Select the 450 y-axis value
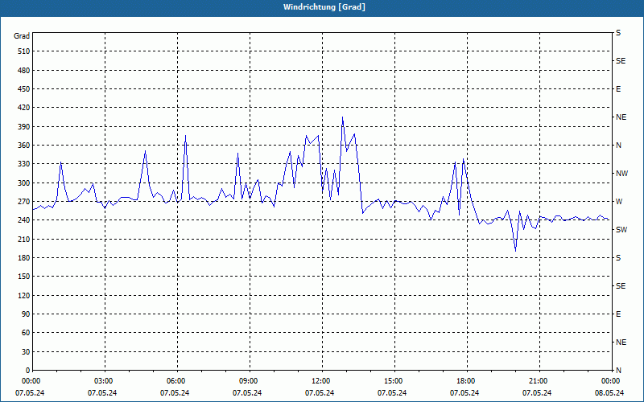 click(x=24, y=89)
